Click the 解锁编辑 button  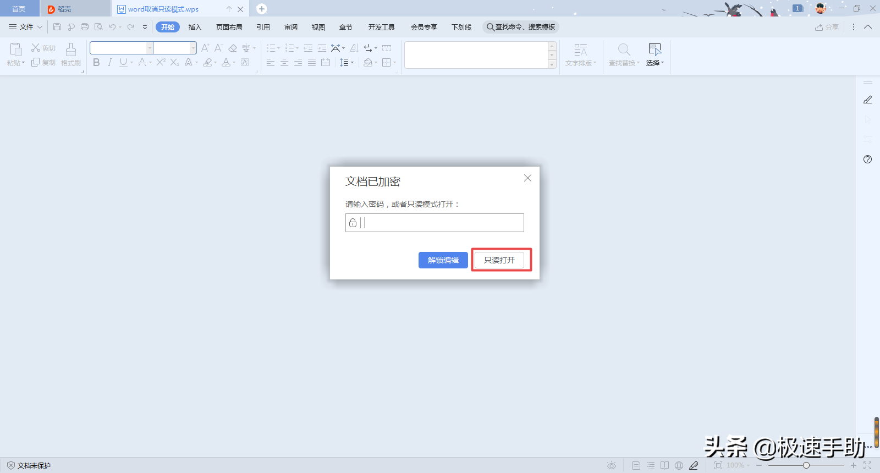click(443, 260)
